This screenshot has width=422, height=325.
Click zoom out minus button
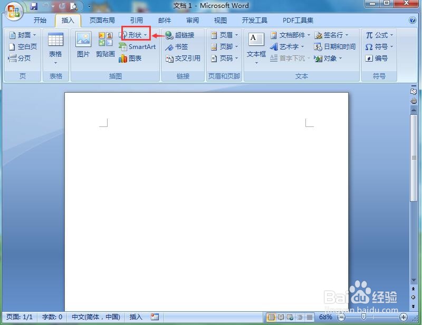pyautogui.click(x=341, y=318)
